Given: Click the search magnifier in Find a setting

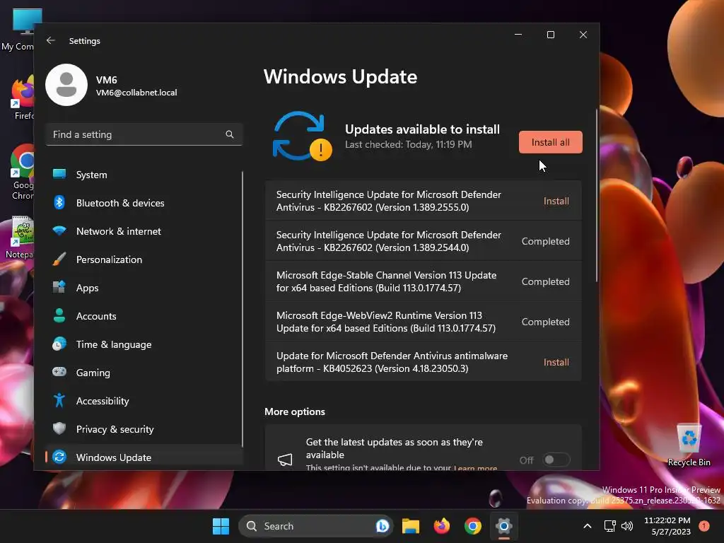Looking at the screenshot, I should point(230,134).
